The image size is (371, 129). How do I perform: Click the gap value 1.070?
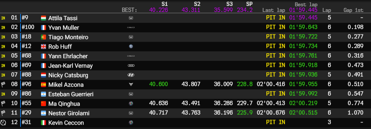pos(355,113)
